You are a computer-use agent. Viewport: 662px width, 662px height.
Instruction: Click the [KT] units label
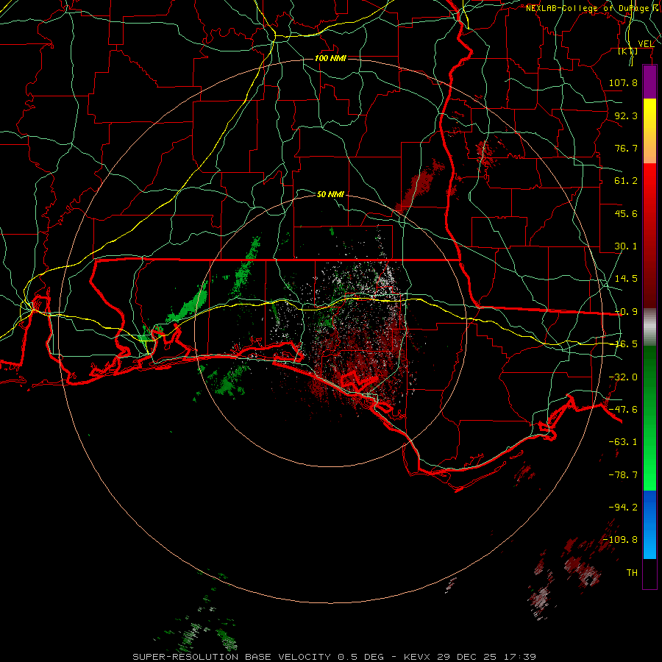pyautogui.click(x=628, y=51)
